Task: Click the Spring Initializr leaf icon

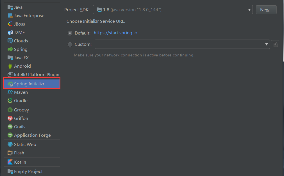Action: click(10, 84)
